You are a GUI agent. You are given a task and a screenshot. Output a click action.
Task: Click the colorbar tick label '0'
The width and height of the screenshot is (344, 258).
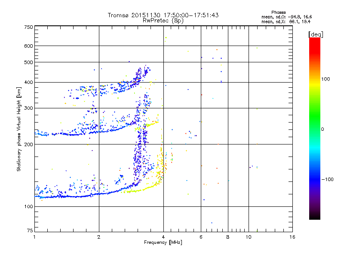322,129
